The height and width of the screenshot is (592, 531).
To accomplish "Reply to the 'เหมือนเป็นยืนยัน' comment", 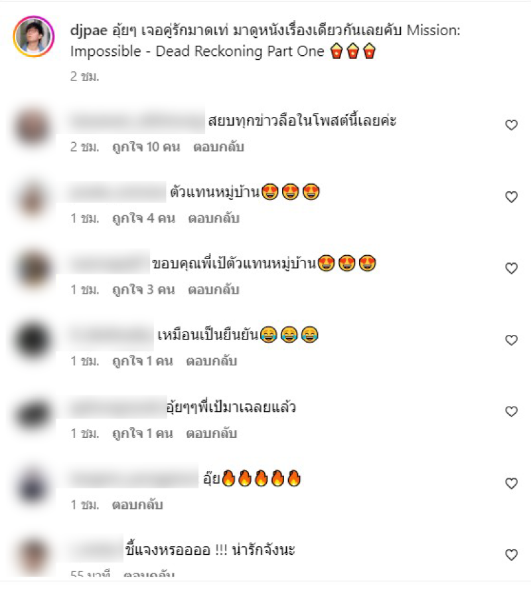I will [212, 361].
